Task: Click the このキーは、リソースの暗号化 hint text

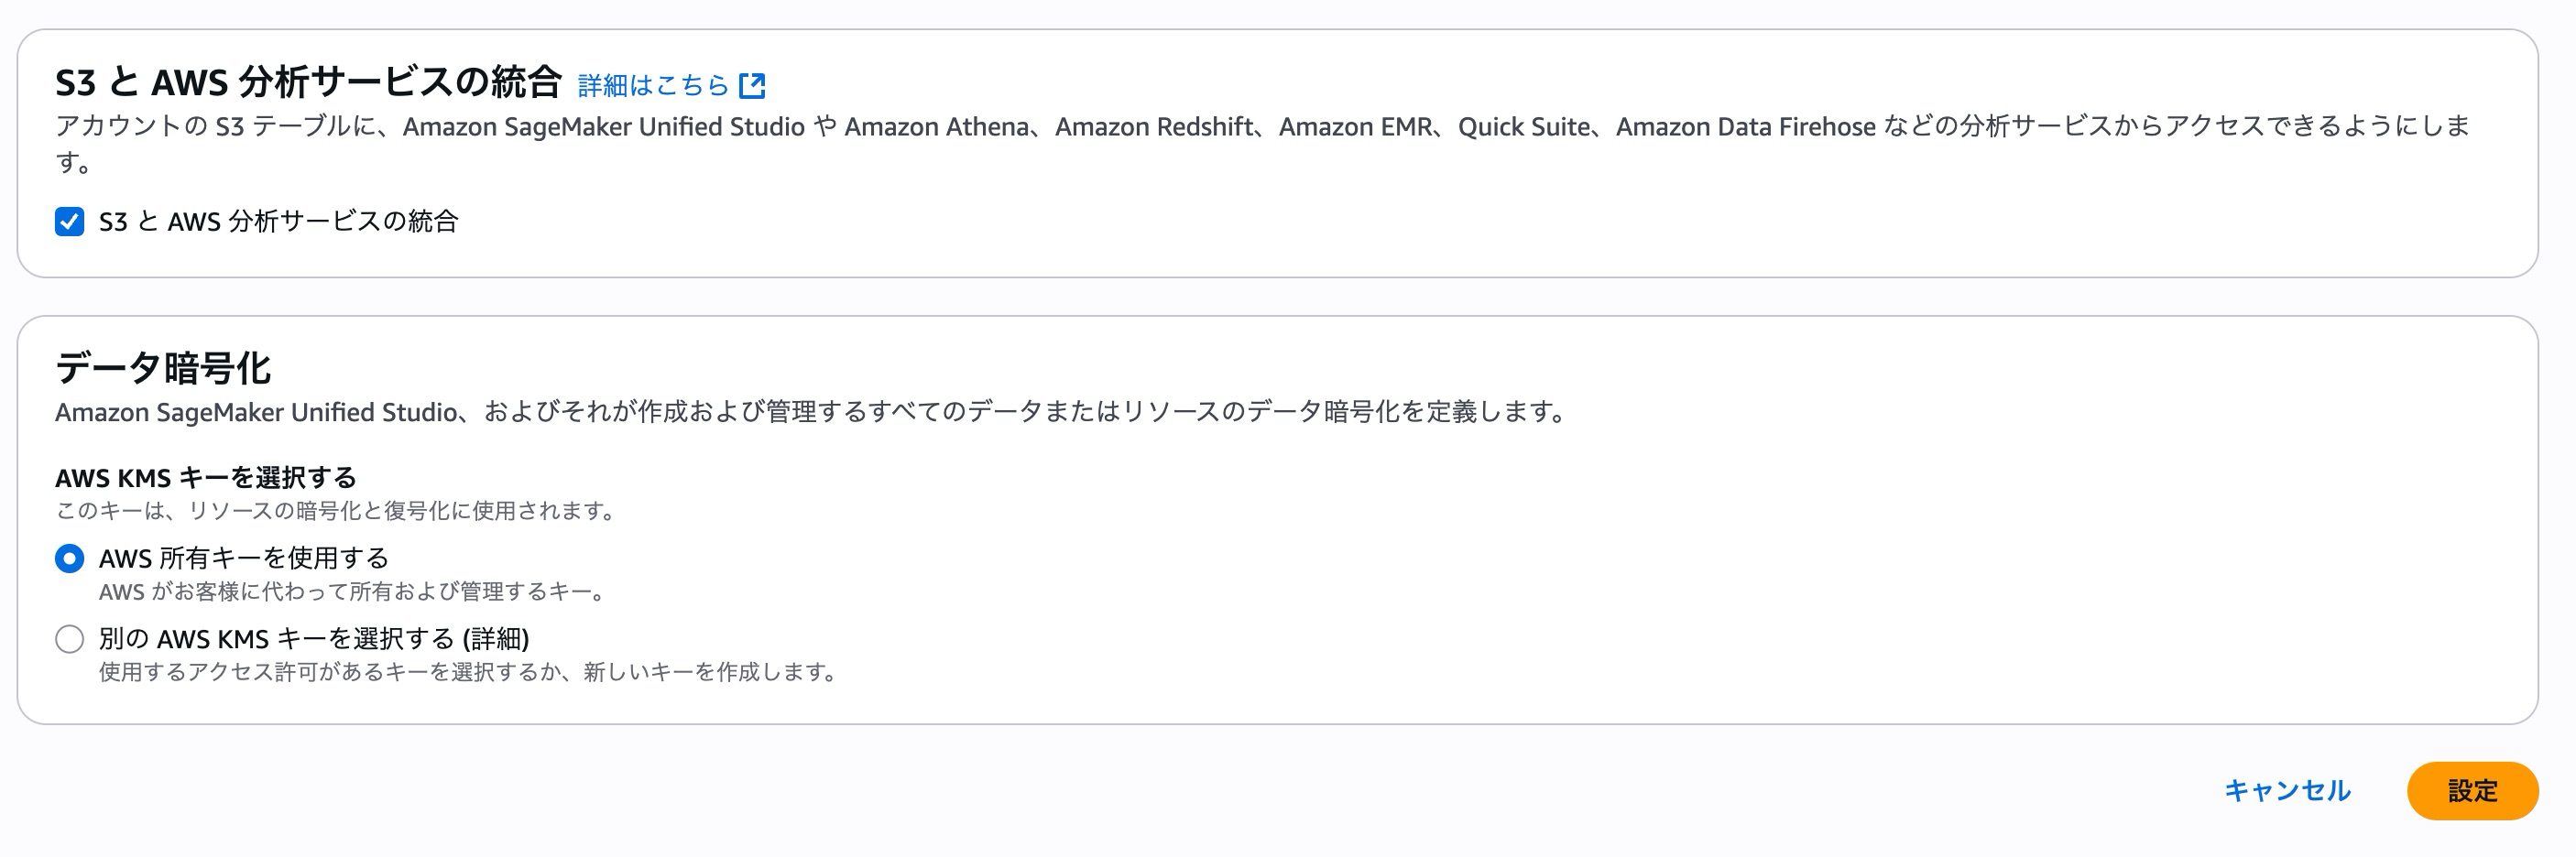Action: tap(336, 511)
